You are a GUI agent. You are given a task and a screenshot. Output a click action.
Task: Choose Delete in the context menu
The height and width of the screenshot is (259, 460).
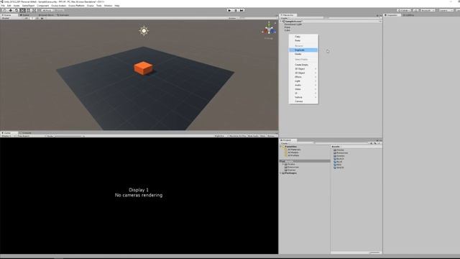pyautogui.click(x=303, y=54)
